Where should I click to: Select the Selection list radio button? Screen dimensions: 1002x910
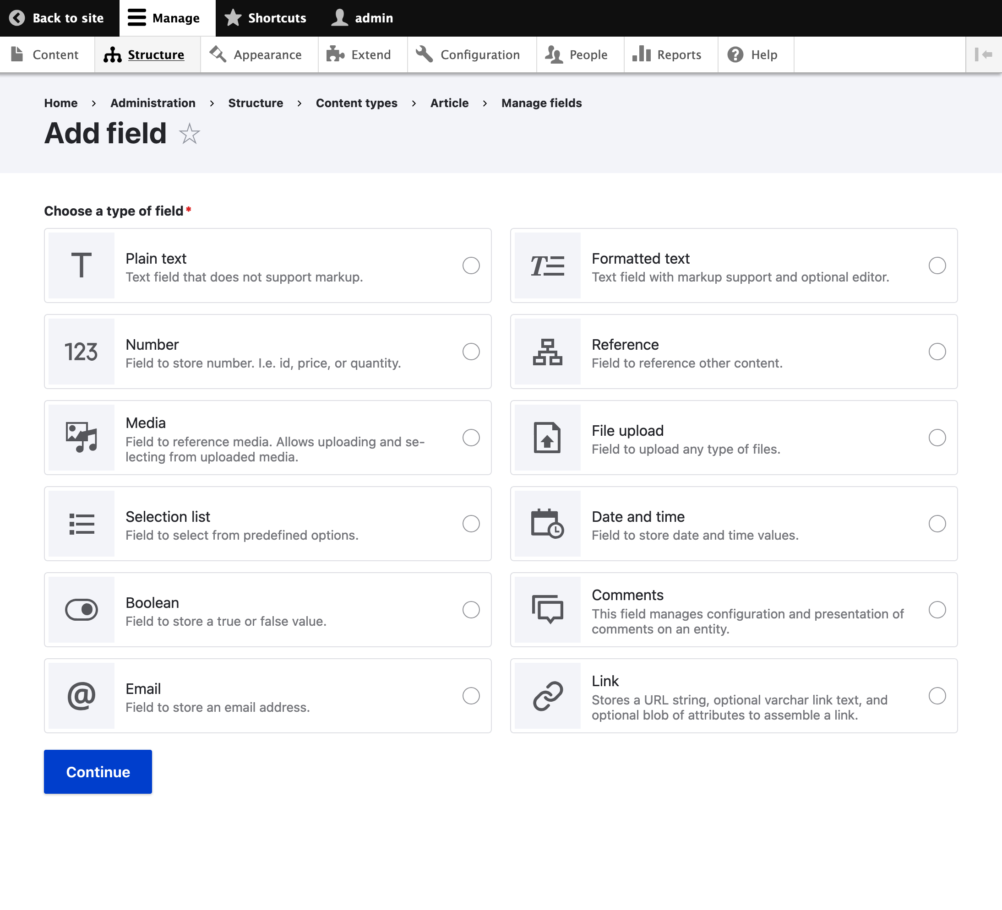point(471,524)
